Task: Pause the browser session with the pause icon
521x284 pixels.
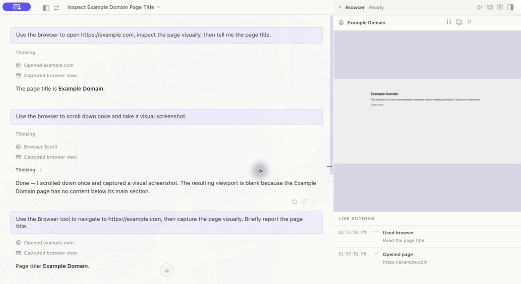Action: point(449,22)
